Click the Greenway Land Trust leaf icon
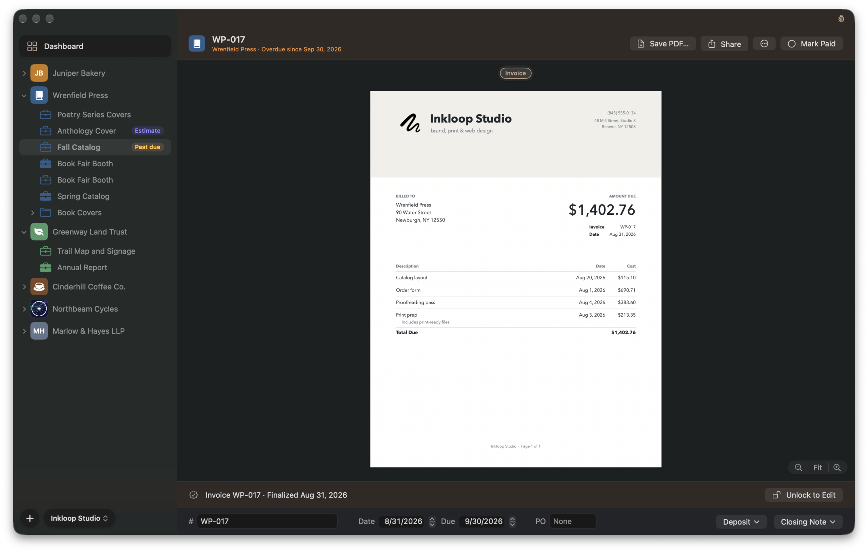Image resolution: width=868 pixels, height=552 pixels. point(39,232)
